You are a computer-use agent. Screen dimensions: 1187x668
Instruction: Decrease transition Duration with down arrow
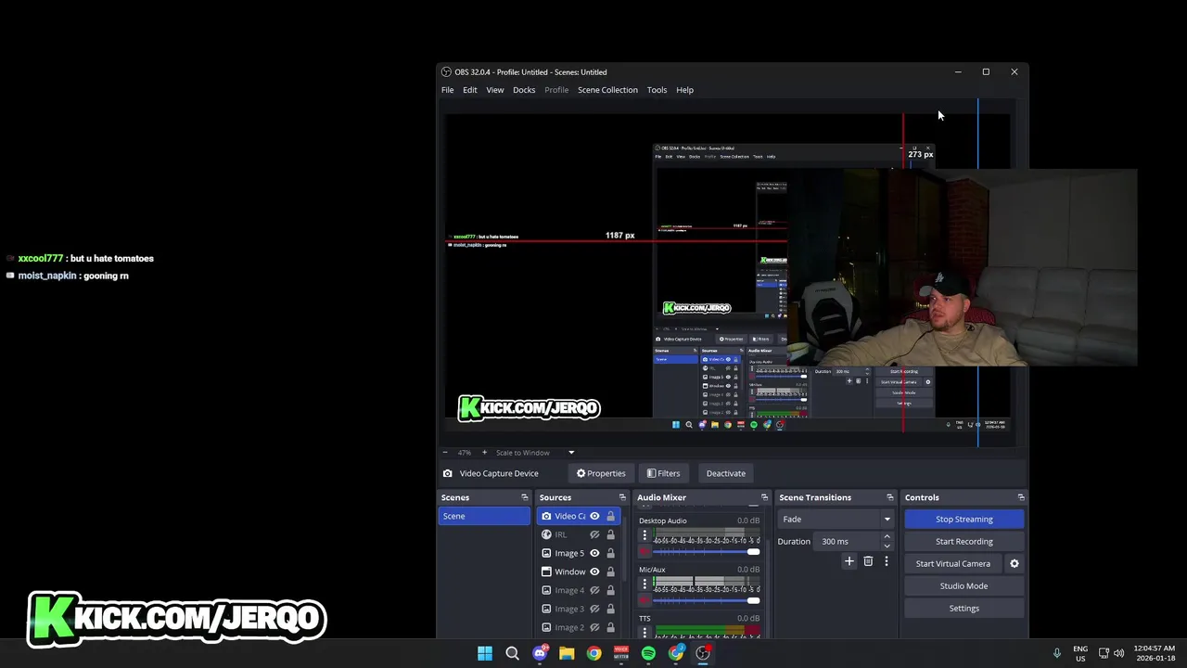tap(887, 546)
